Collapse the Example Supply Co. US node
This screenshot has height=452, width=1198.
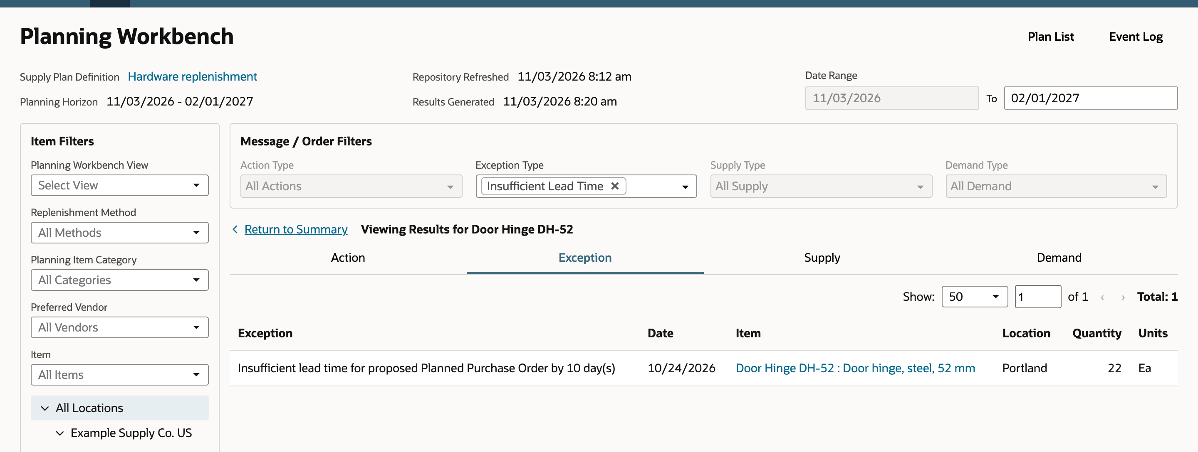click(59, 433)
